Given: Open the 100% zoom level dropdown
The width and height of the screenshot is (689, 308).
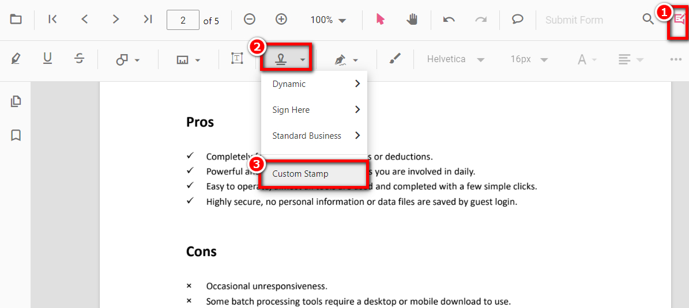Looking at the screenshot, I should pos(328,20).
